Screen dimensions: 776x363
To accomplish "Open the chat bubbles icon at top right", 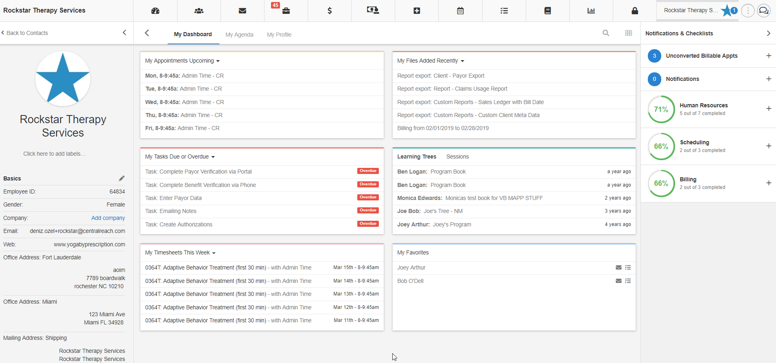I will coord(764,11).
